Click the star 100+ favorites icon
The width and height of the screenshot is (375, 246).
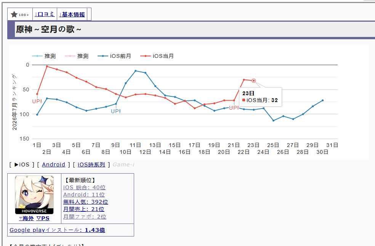point(20,14)
